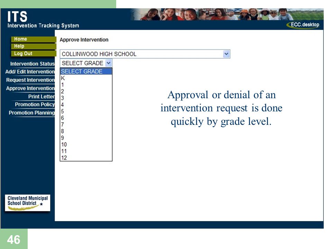Click the ITS Intervention Tracking System logo
The width and height of the screenshot is (332, 249).
43,19
